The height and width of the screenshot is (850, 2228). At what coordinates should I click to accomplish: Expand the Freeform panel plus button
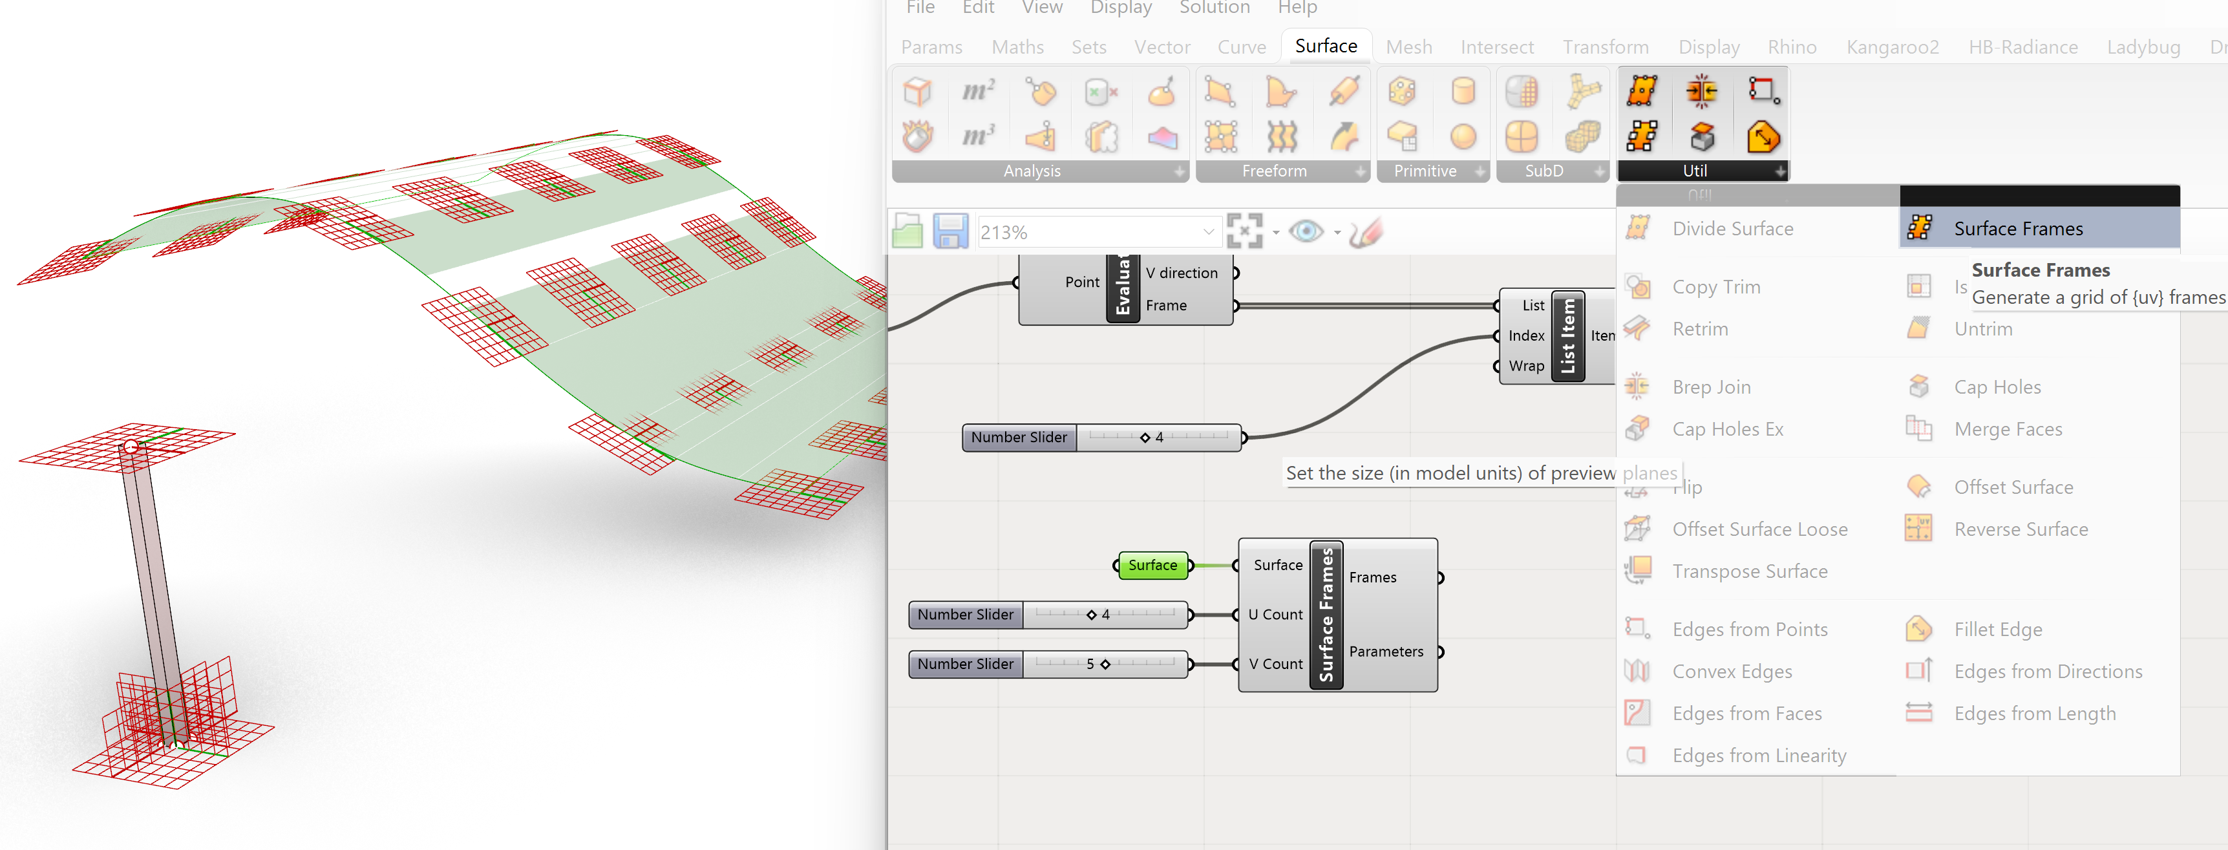(1360, 172)
